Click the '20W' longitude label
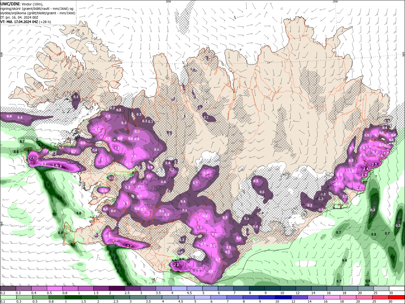Image resolution: width=405 pixels, height=304 pixels. tap(168, 2)
